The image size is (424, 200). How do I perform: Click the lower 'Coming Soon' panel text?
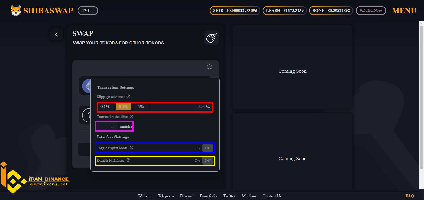[292, 158]
